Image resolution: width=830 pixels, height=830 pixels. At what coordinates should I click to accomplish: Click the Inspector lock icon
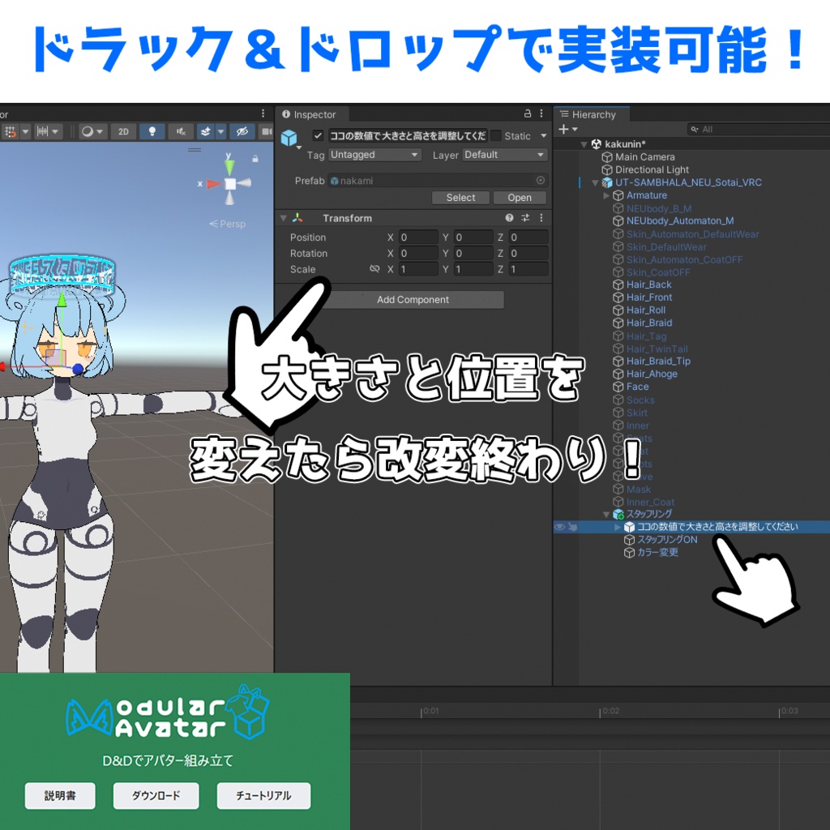tap(527, 114)
